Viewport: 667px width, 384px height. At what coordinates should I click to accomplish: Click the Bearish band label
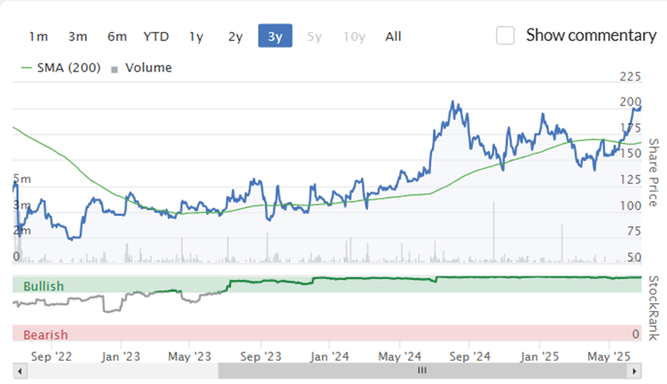tap(45, 334)
